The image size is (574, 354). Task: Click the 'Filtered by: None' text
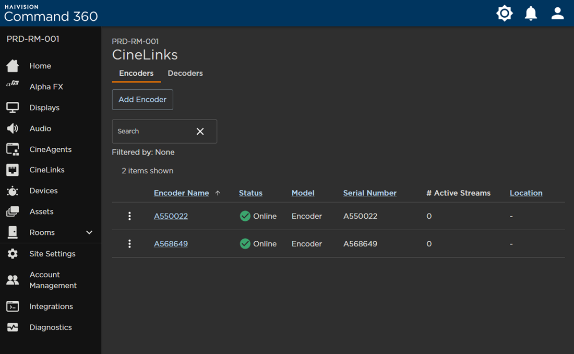coord(143,152)
